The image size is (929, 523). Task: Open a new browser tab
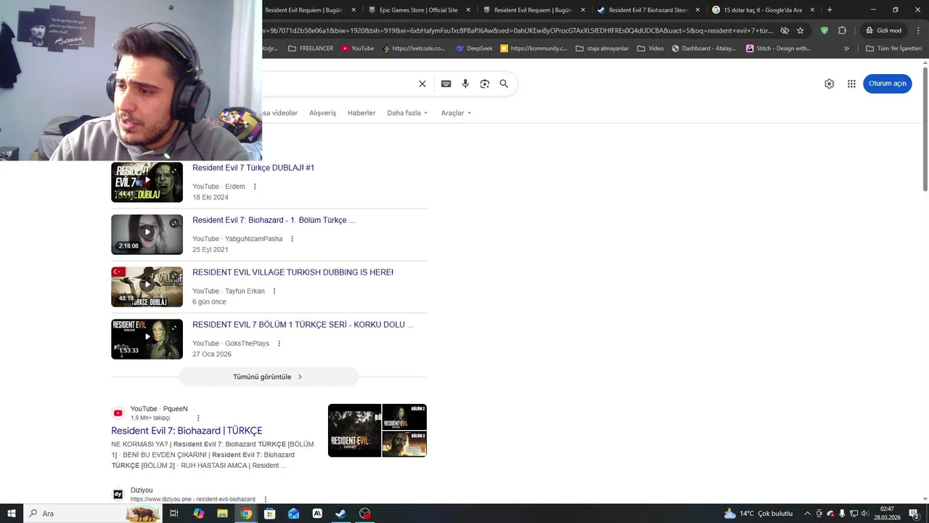(830, 10)
